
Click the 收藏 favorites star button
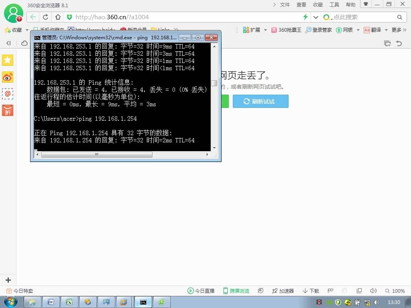click(x=13, y=30)
